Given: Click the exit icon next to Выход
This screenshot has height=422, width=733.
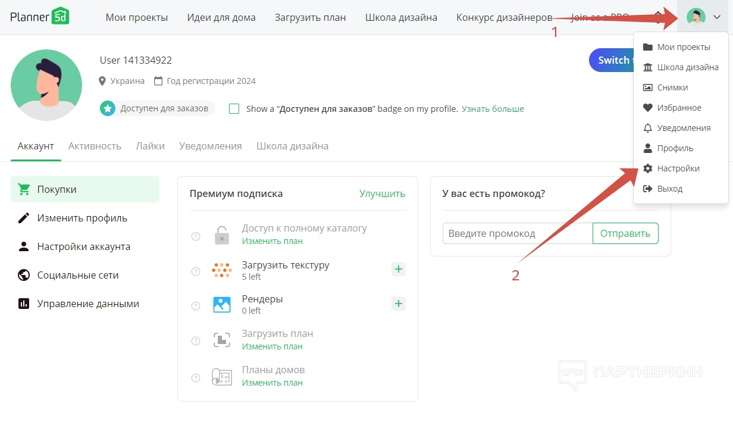Looking at the screenshot, I should pos(648,189).
